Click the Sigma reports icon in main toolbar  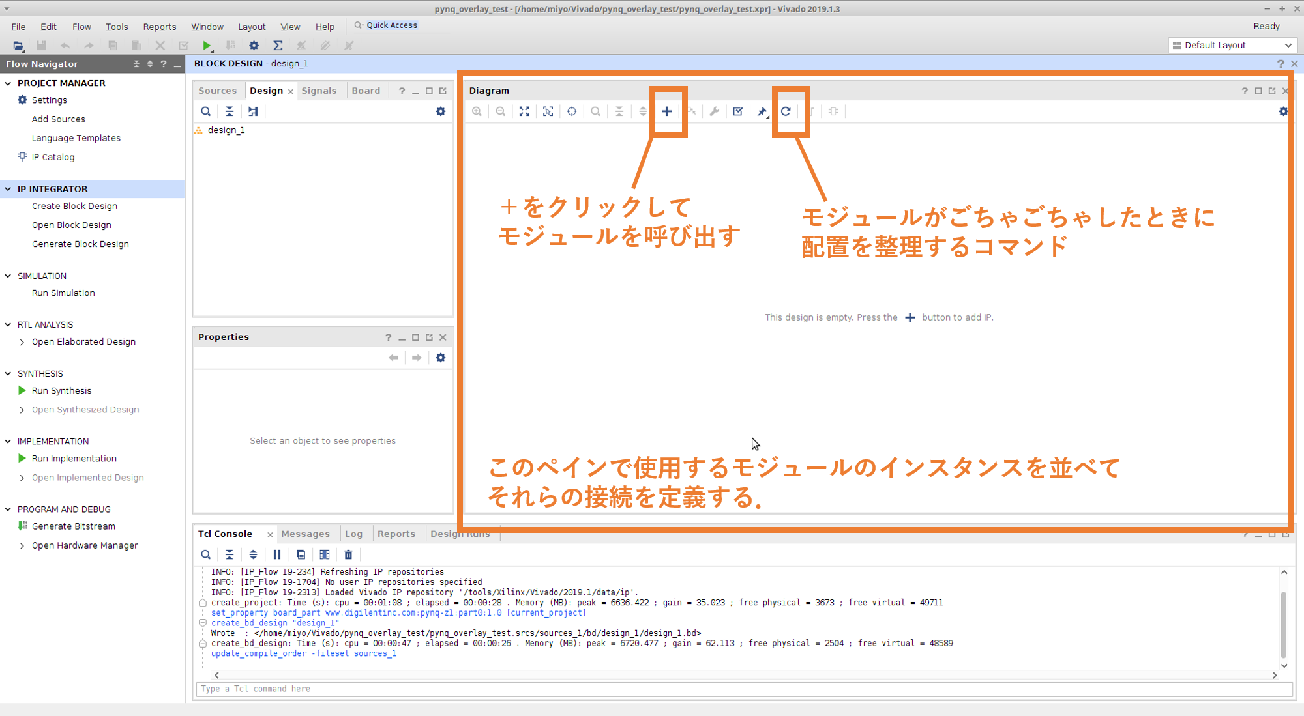click(x=278, y=46)
